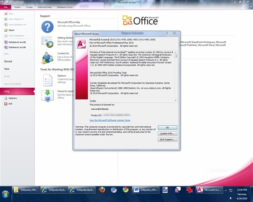This screenshot has height=202, width=253.
Task: Click OK in About Microsoft Access dialog
Action: (x=167, y=128)
